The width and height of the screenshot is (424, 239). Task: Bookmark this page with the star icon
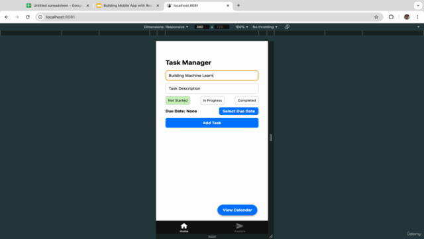click(x=376, y=17)
